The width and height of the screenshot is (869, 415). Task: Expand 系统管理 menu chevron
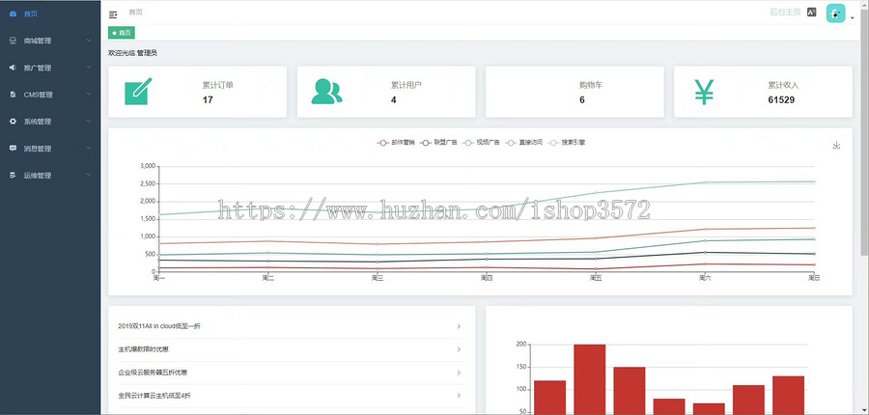(89, 122)
